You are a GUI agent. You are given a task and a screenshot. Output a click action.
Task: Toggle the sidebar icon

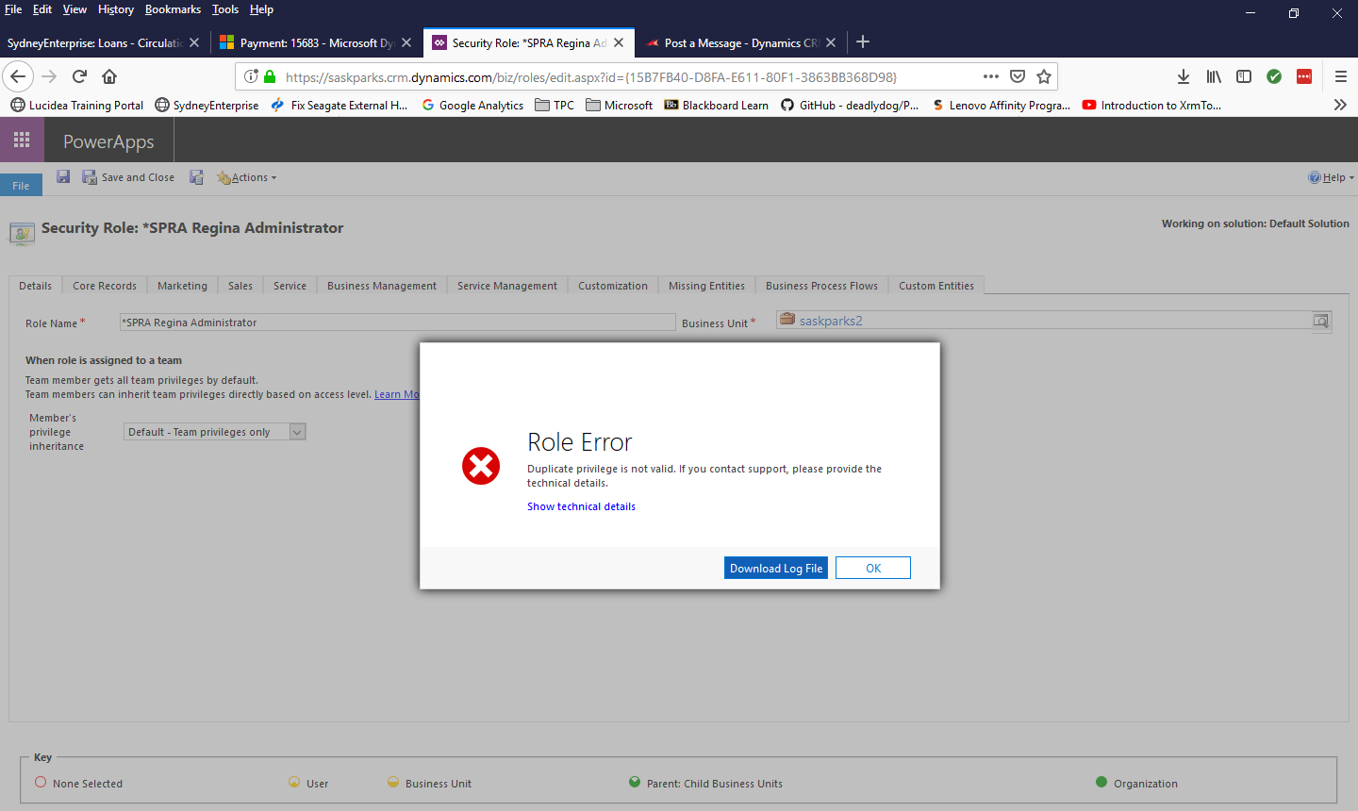1244,76
